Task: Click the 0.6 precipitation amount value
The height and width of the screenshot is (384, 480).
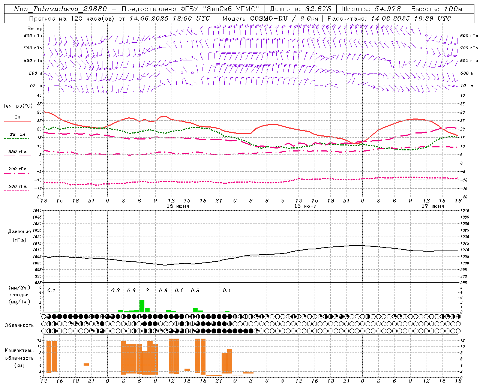Action: coord(131,291)
